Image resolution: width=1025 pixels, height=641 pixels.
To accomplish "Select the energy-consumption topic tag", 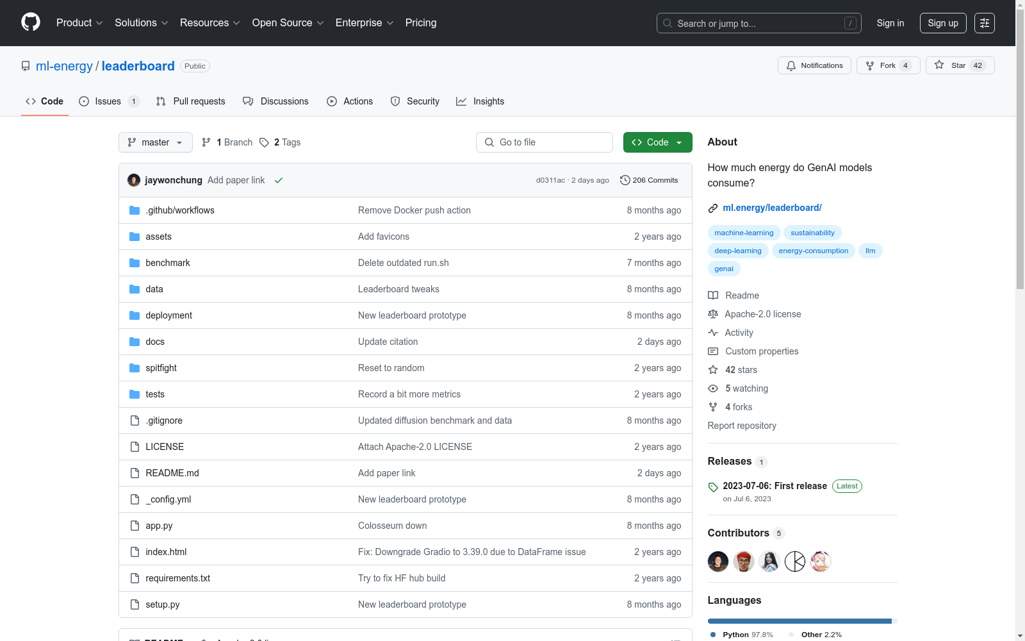I will tap(814, 251).
